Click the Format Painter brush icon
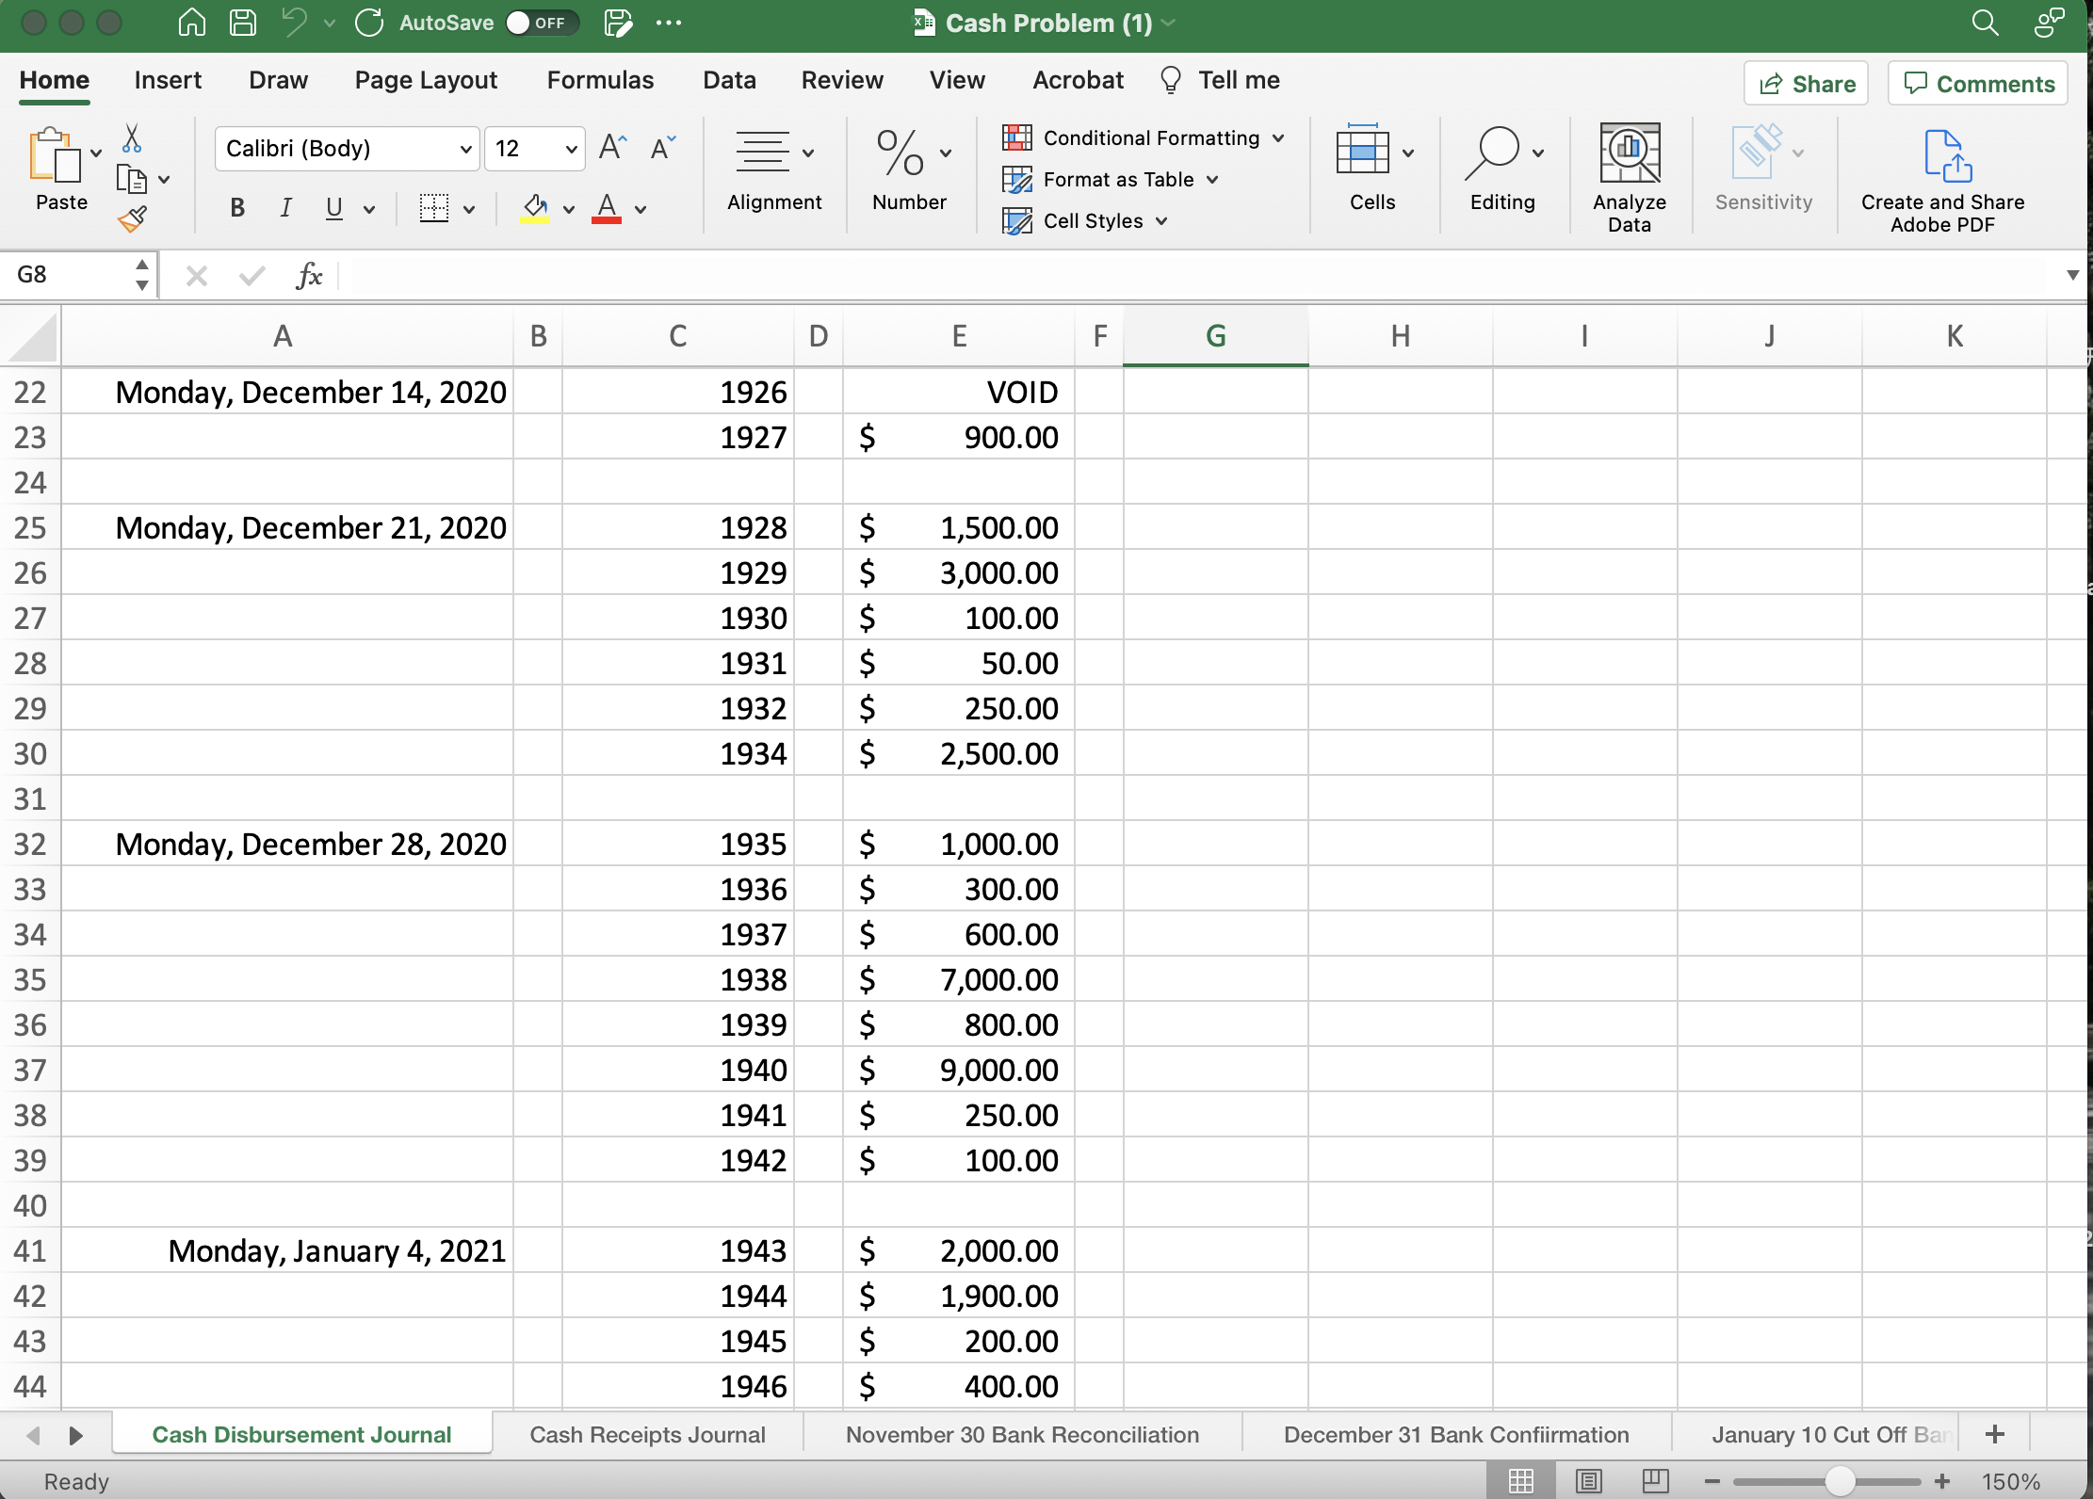The height and width of the screenshot is (1499, 2093). (x=132, y=219)
